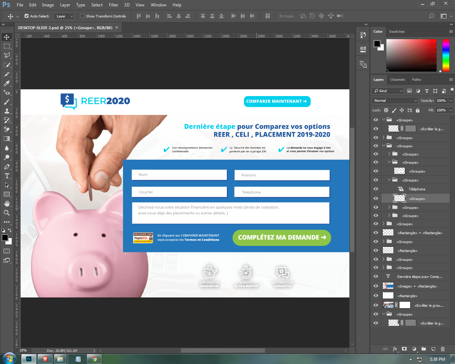Close the DESKTOP-SLIDE-2.psd document tab
The width and height of the screenshot is (455, 364).
tap(117, 27)
